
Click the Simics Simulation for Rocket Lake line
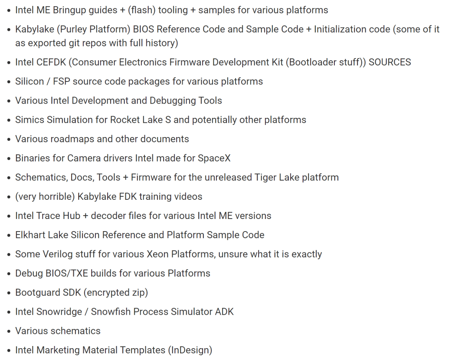pos(161,120)
